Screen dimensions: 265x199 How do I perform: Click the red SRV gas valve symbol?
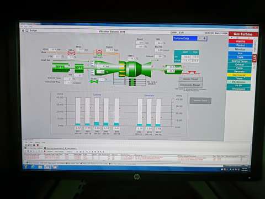coord(71,53)
